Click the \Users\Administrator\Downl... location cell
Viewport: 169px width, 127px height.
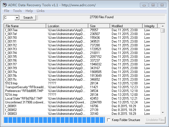click(x=67, y=102)
